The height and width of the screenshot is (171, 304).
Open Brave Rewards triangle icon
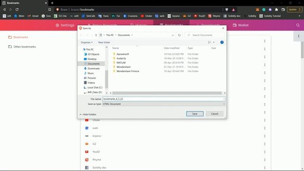[x=233, y=9]
